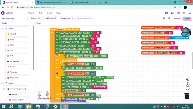The width and height of the screenshot is (193, 109).
Task: Click the trash can in the workspace
Action: 187,96
